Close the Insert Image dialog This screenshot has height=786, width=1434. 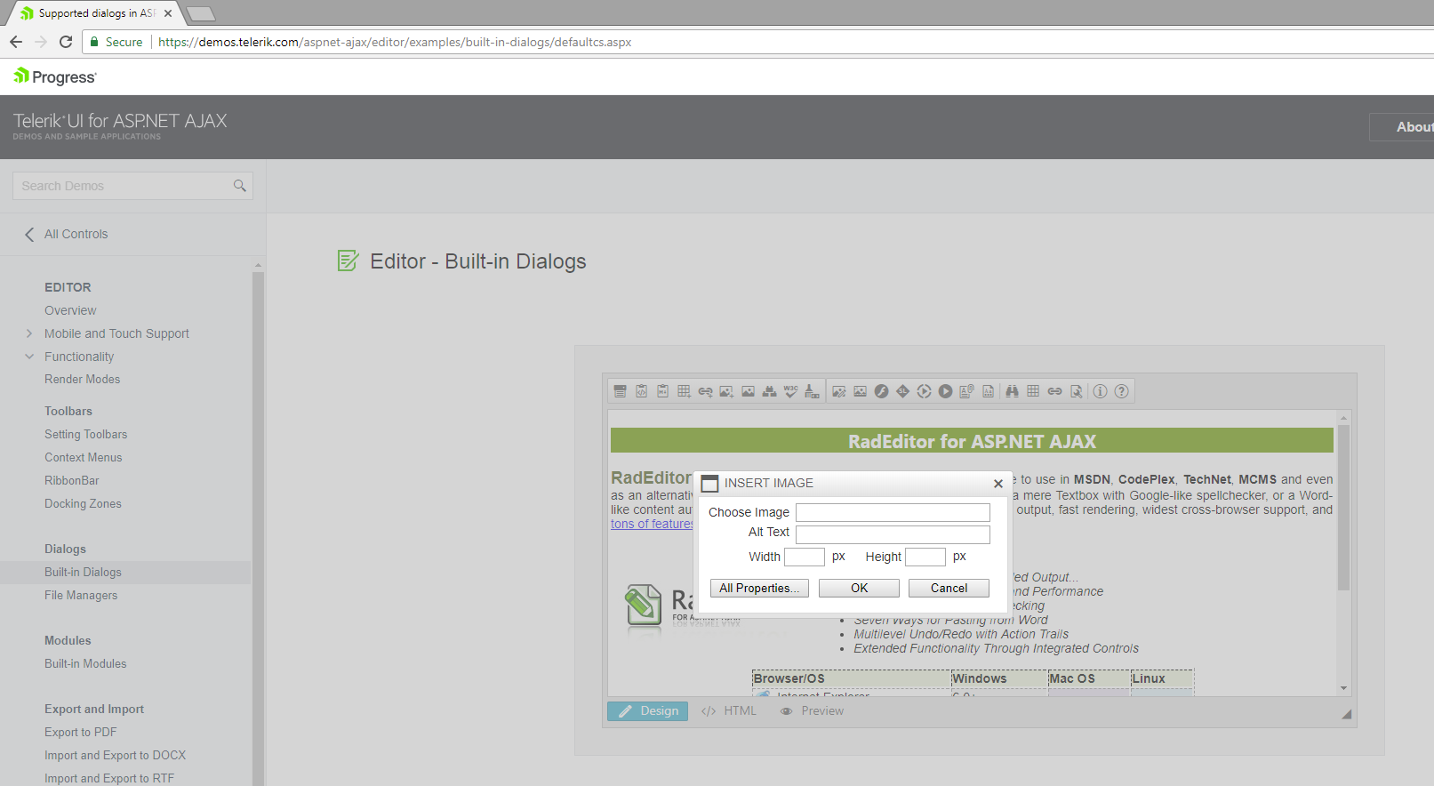998,484
